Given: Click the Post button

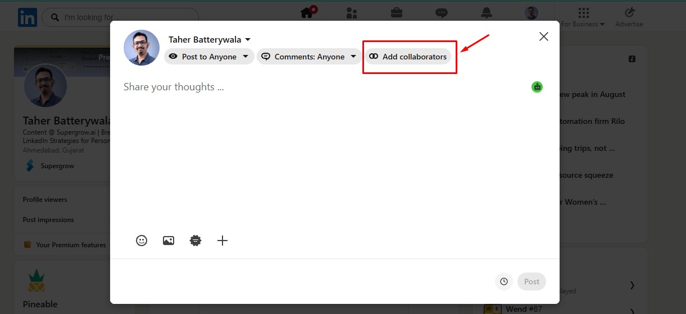Looking at the screenshot, I should [531, 281].
